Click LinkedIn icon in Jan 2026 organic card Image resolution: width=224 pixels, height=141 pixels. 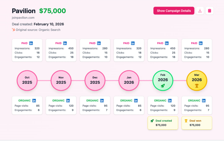tap(136, 100)
